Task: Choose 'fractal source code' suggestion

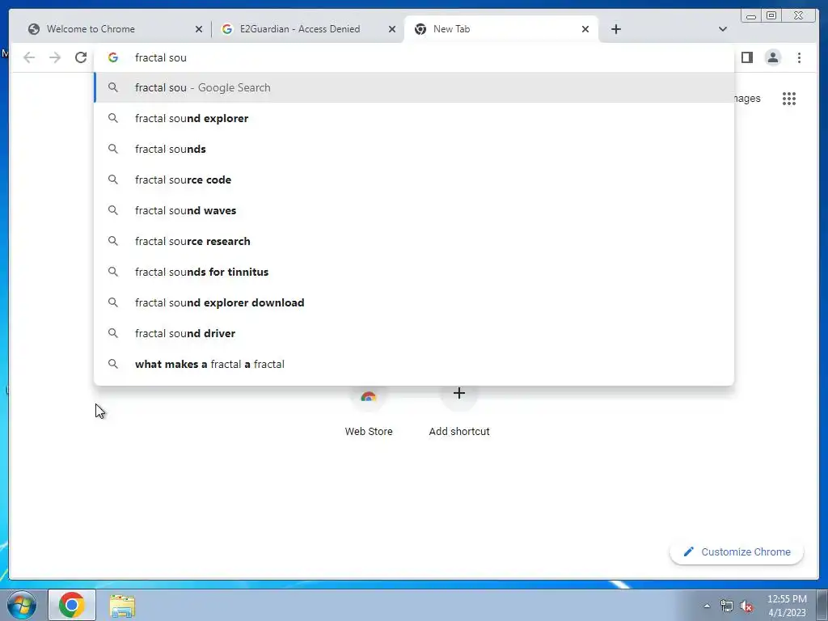Action: [414, 180]
